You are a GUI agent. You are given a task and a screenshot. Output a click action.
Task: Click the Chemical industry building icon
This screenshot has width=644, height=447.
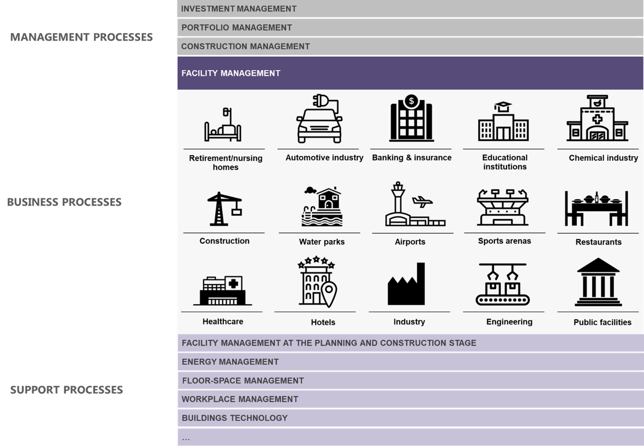(597, 119)
